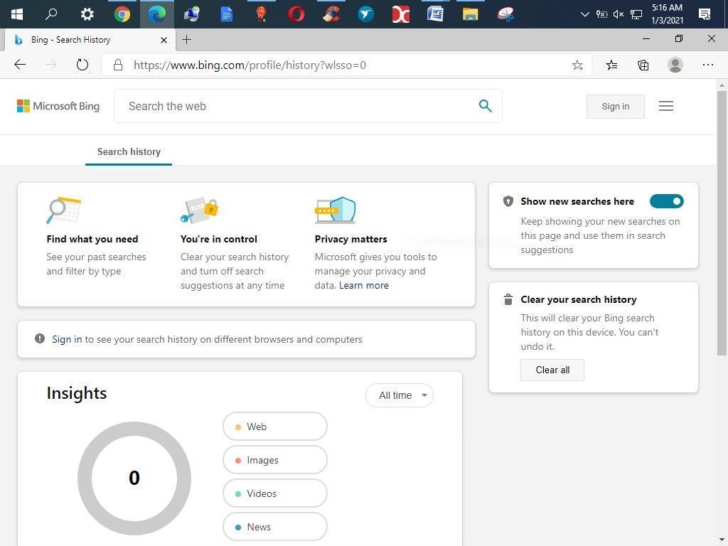View site information lock icon
Screen dimensions: 728x546
(118, 65)
